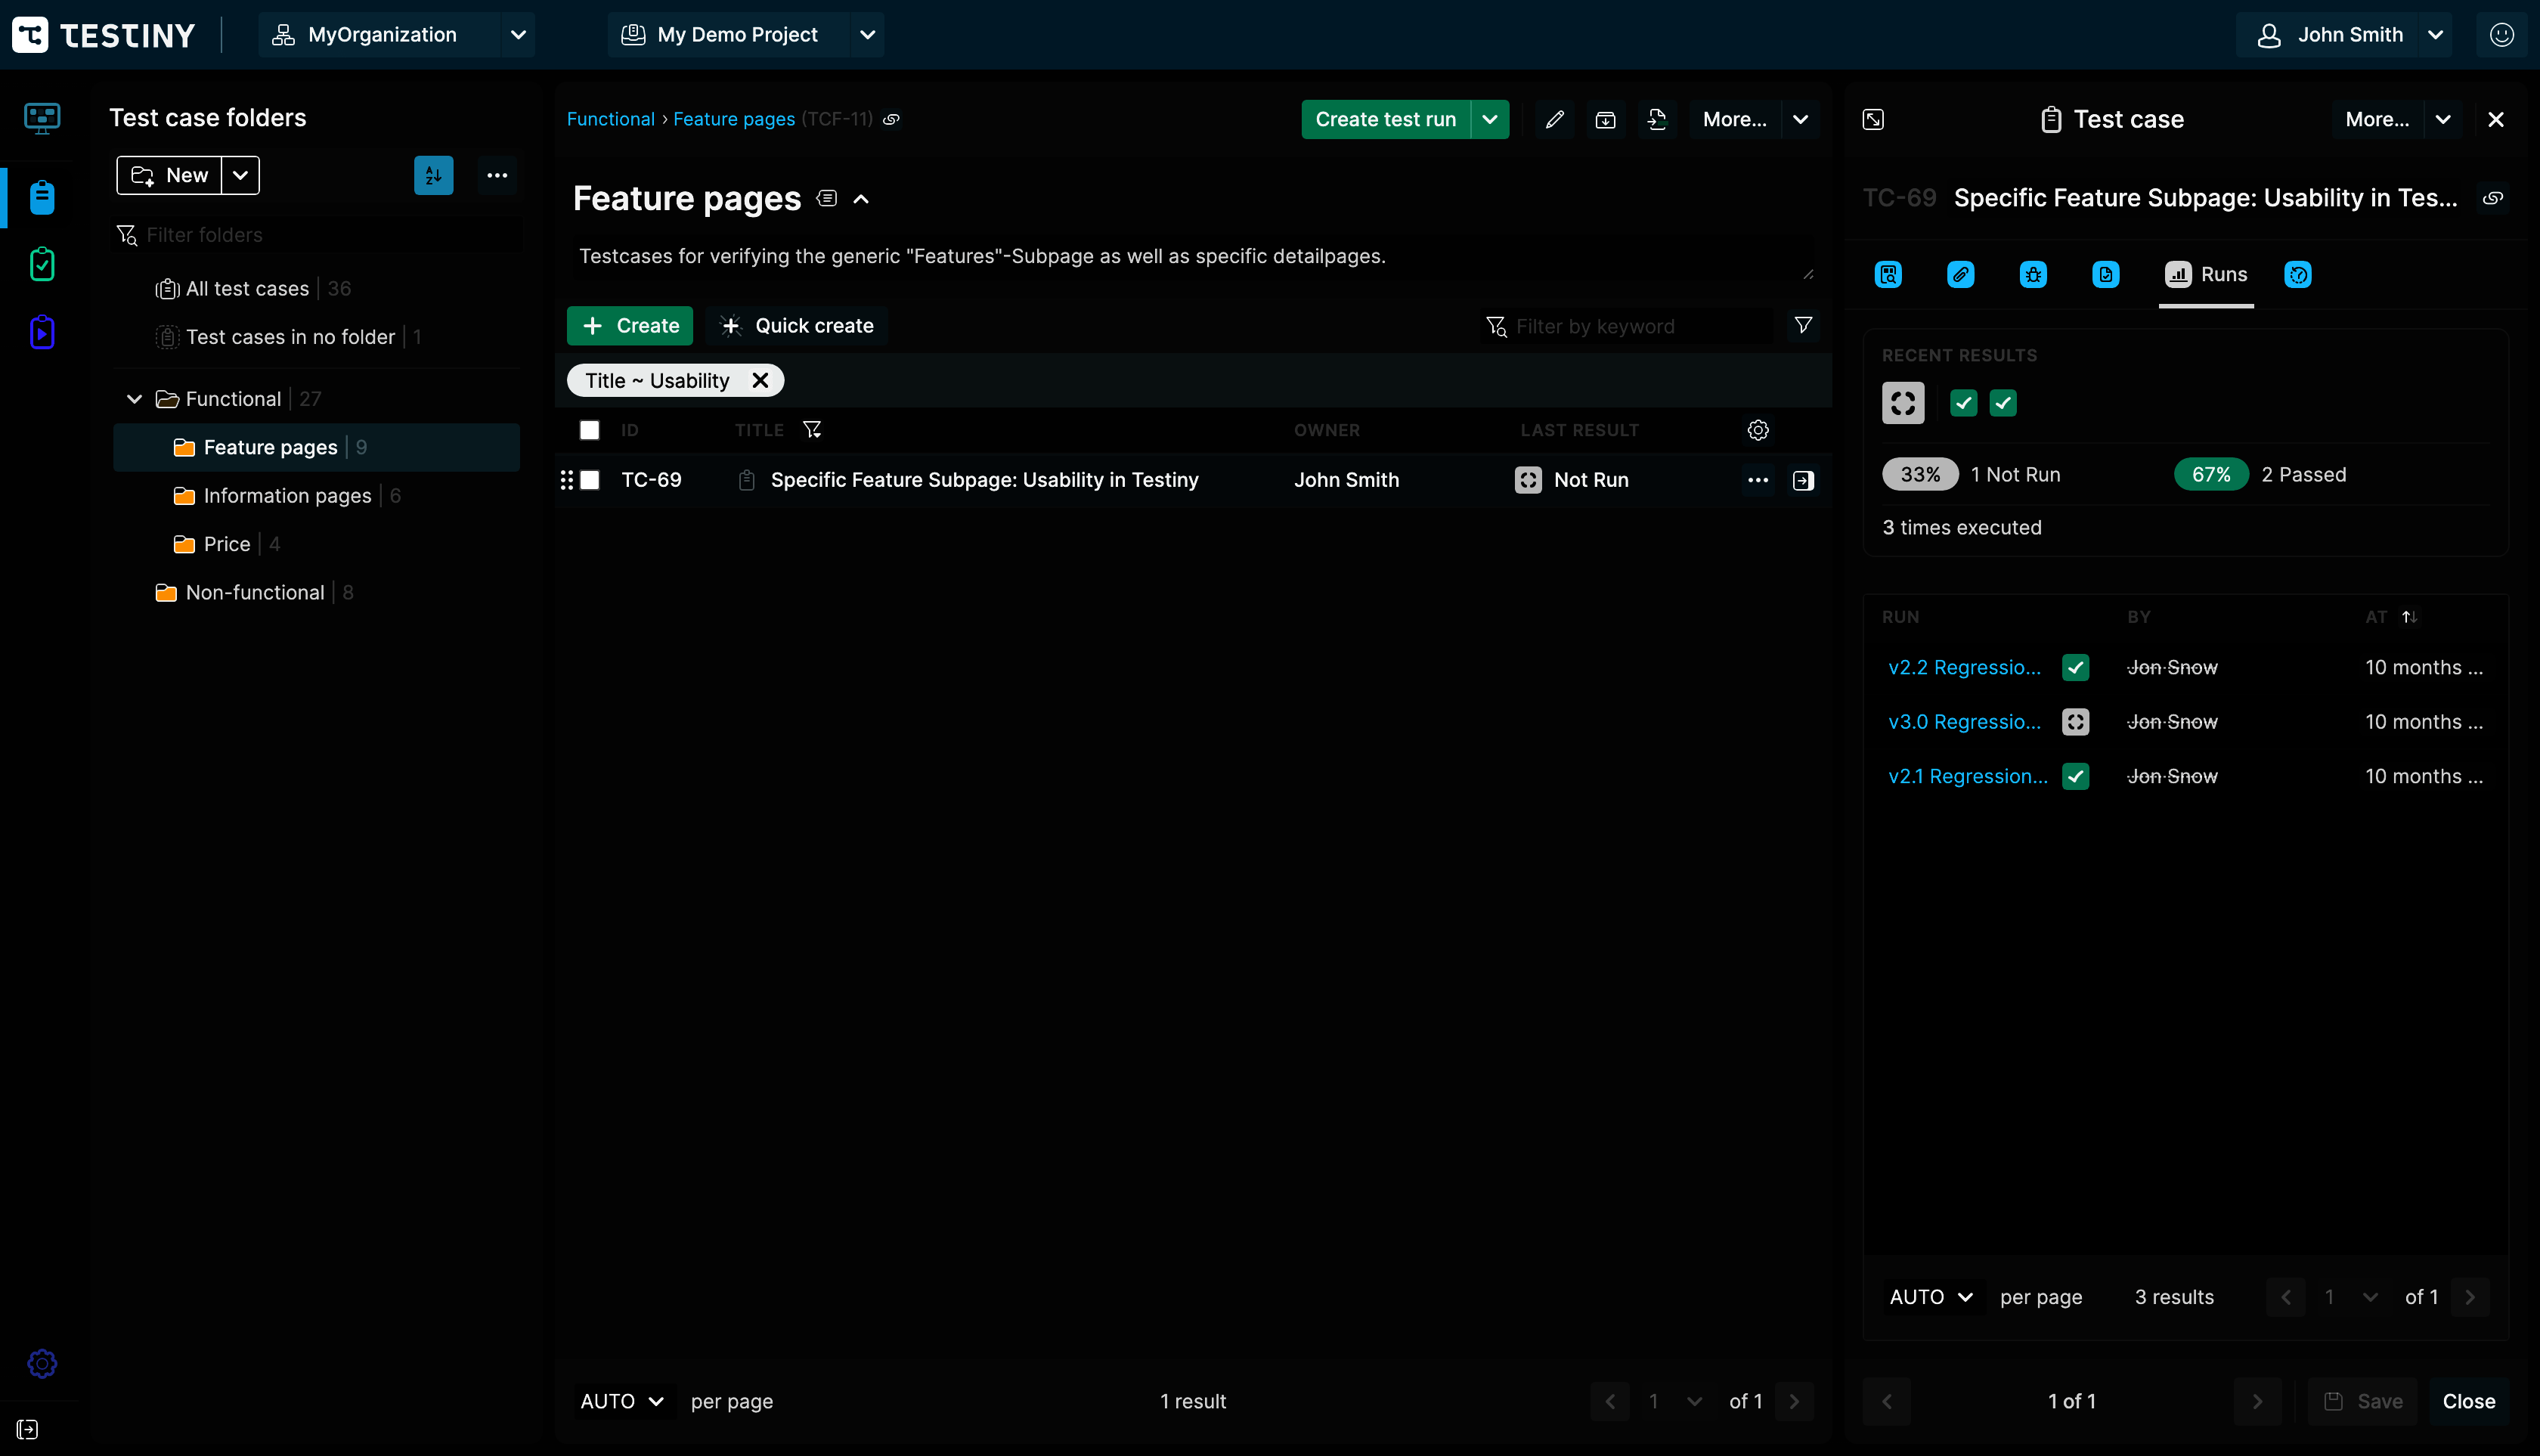This screenshot has height=1456, width=2540.
Task: Check the TC-69 row checkbox
Action: click(x=589, y=480)
